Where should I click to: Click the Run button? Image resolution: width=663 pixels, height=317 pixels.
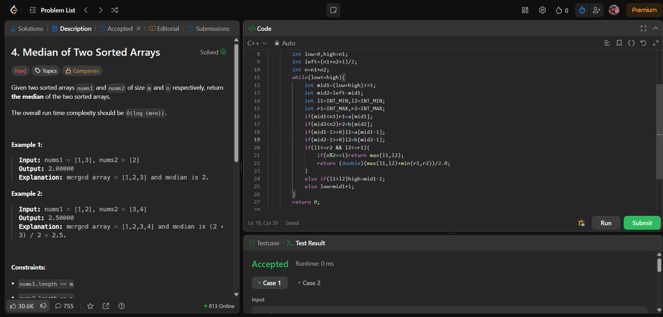coord(606,223)
